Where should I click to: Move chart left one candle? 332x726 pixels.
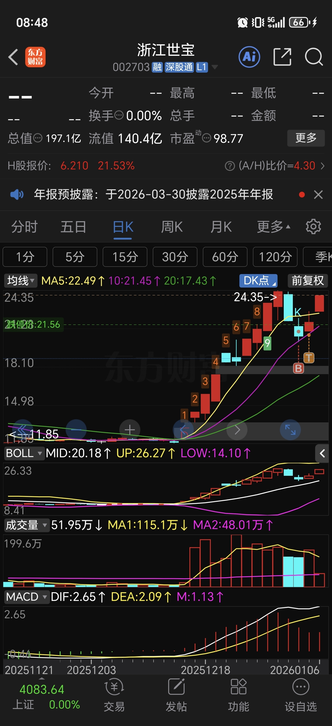pos(183,430)
